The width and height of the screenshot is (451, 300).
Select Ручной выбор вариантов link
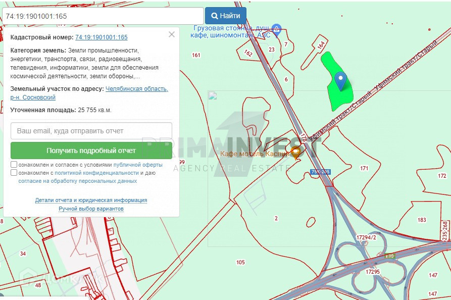[x=91, y=209]
